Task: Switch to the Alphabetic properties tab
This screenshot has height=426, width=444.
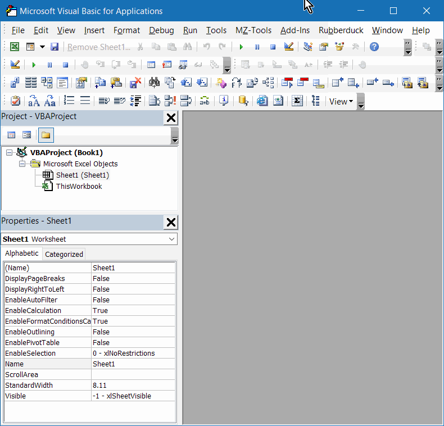Action: pyautogui.click(x=21, y=253)
